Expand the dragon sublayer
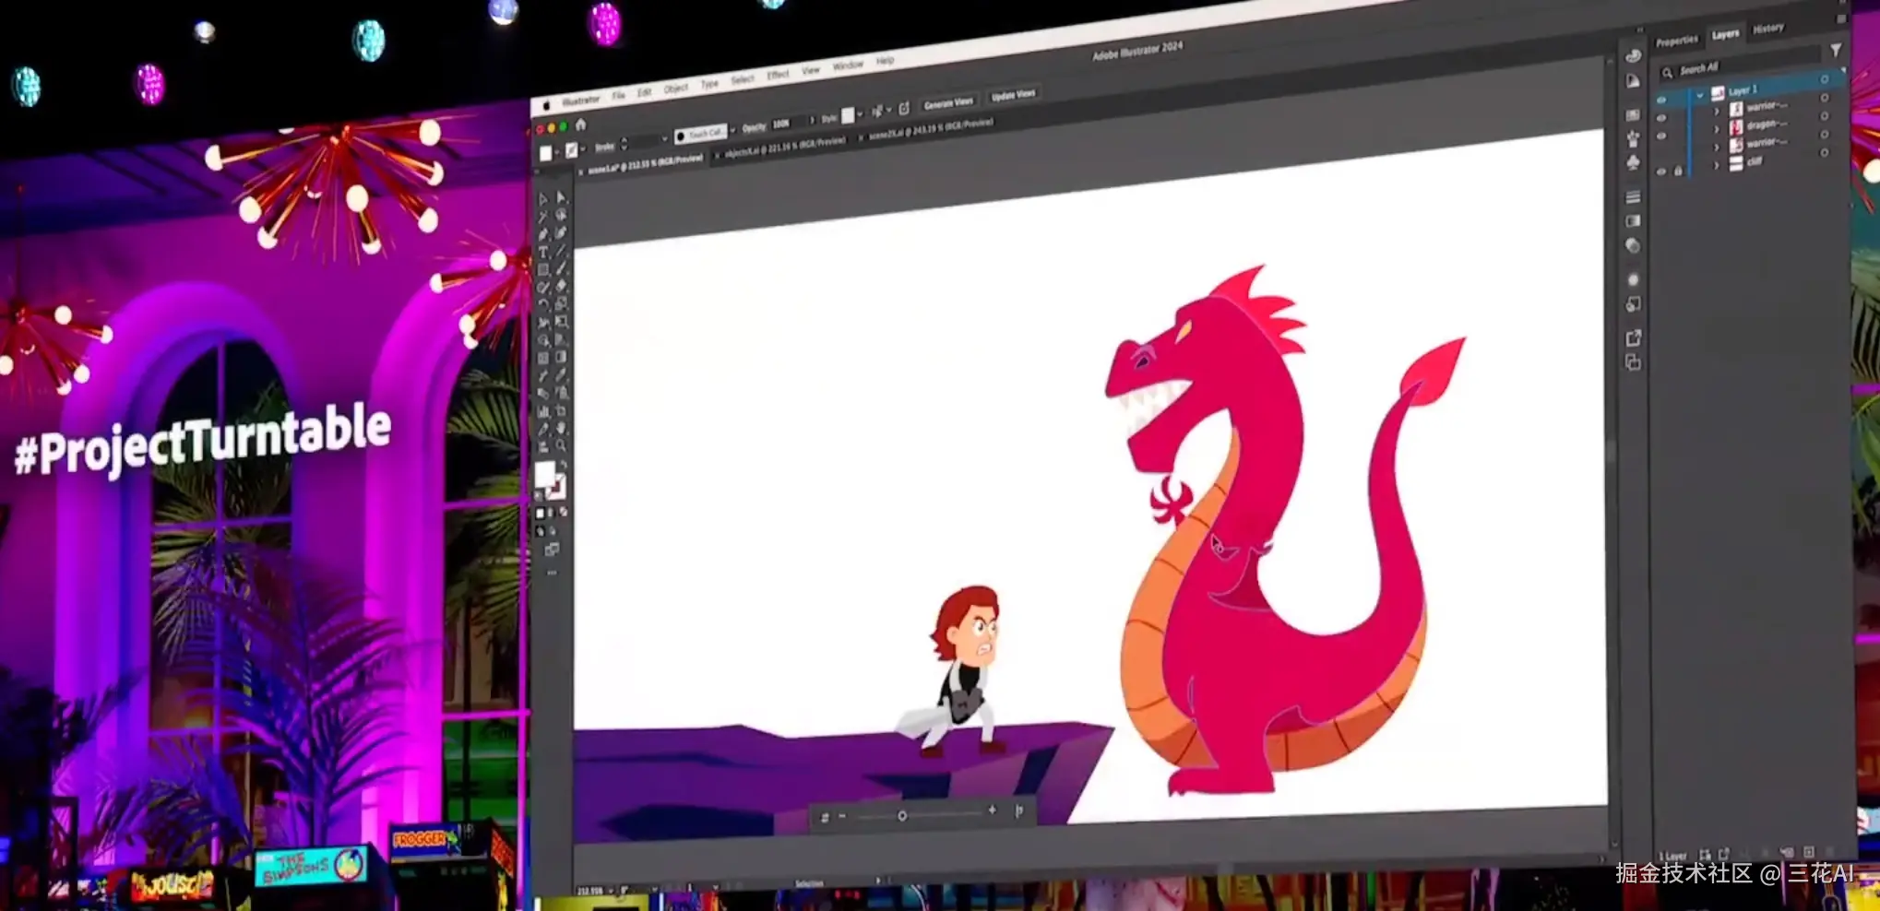This screenshot has width=1880, height=911. 1717,129
